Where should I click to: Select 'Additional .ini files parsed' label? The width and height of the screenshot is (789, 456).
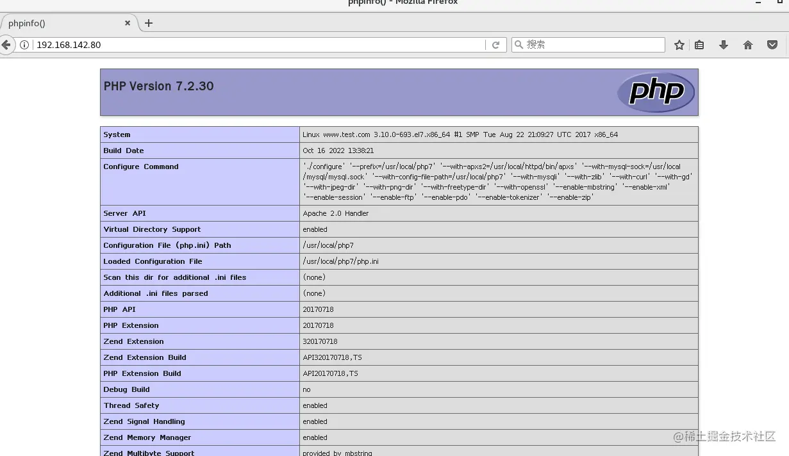pos(156,293)
